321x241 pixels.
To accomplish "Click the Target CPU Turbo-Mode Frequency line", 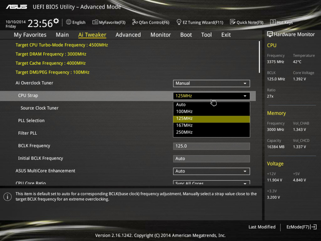I will [x=62, y=45].
